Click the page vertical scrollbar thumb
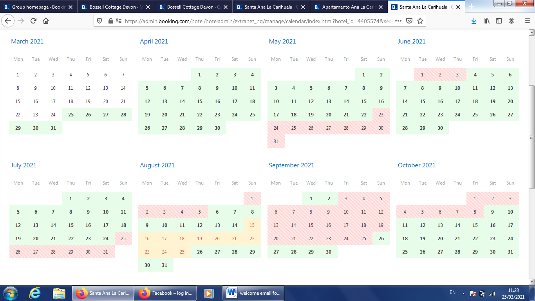The width and height of the screenshot is (535, 301). [531, 137]
